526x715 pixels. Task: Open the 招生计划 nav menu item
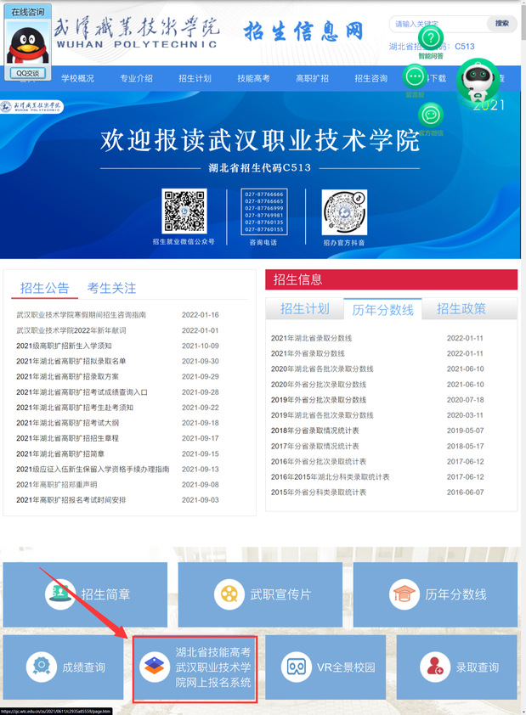(195, 78)
